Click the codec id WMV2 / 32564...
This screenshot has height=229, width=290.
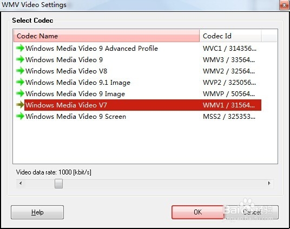tap(229, 71)
